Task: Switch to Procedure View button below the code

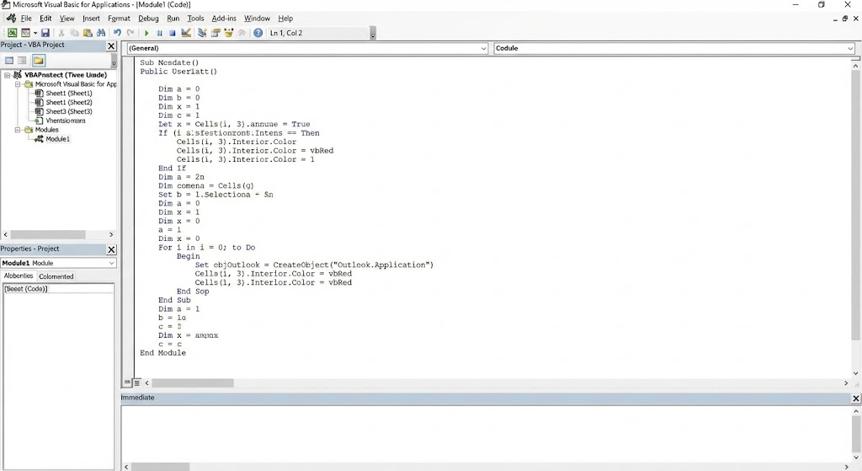Action: coord(127,383)
